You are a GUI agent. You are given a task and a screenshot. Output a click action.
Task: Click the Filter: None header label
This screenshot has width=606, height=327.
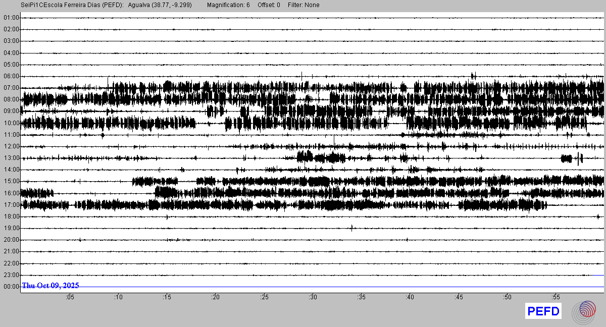coord(304,5)
